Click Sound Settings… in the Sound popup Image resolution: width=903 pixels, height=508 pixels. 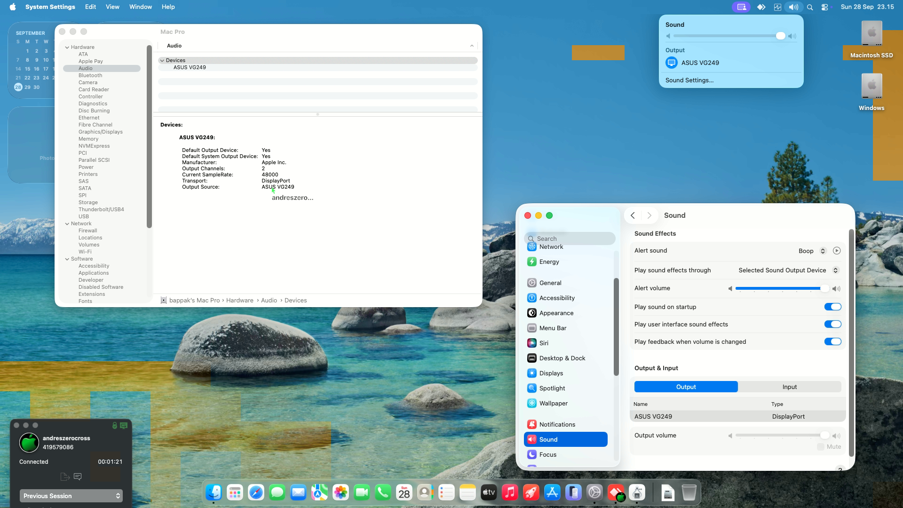coord(689,80)
